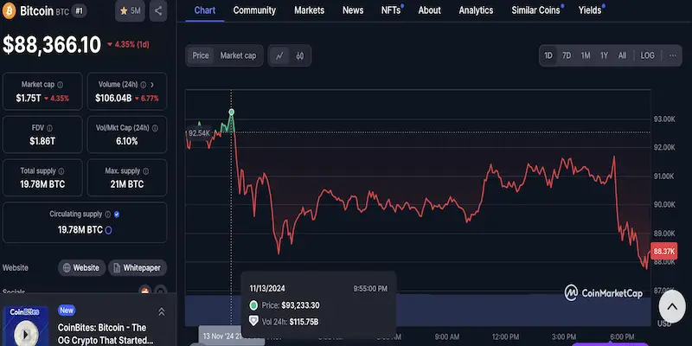Click the #1 rank badge
Screen dimensions: 692x346
[79, 11]
